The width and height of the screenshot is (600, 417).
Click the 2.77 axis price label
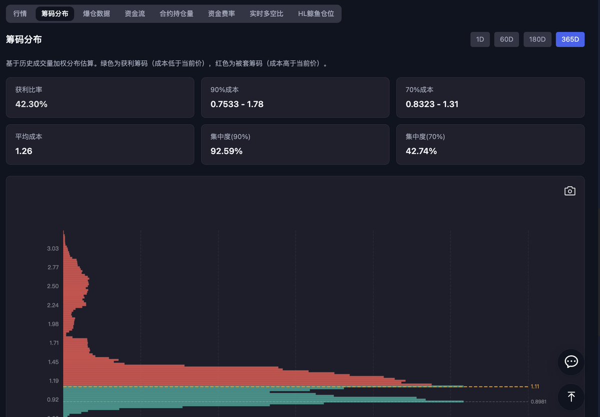(53, 267)
